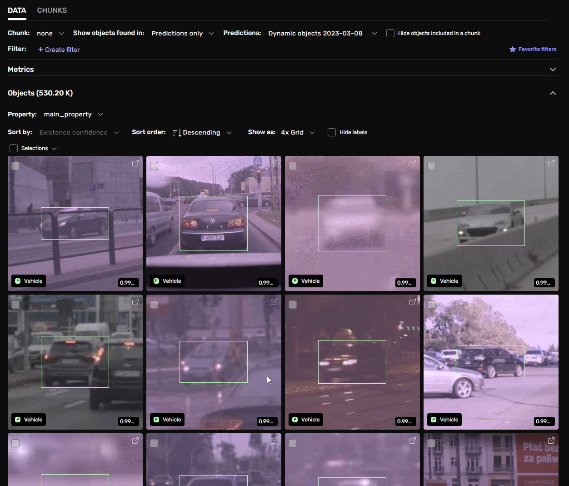Screen dimensions: 569x486
Task: Click the 'Sort by:' label
Action: (20, 132)
